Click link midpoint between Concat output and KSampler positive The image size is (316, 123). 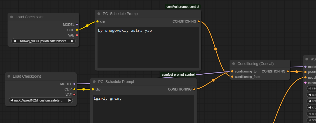click(297, 71)
